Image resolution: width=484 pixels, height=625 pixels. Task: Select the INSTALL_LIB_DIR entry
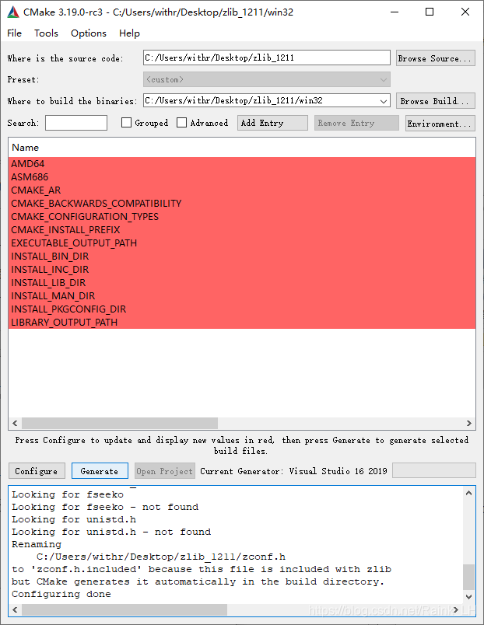[x=242, y=282]
